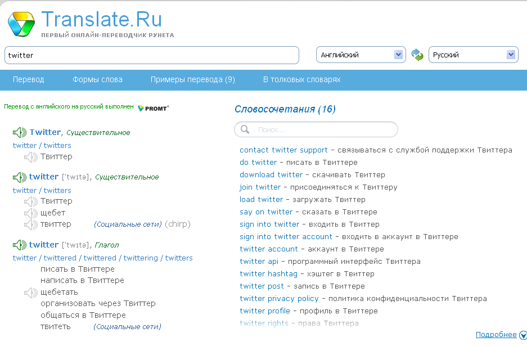Click the translation твитеть
The width and height of the screenshot is (527, 346).
[56, 326]
